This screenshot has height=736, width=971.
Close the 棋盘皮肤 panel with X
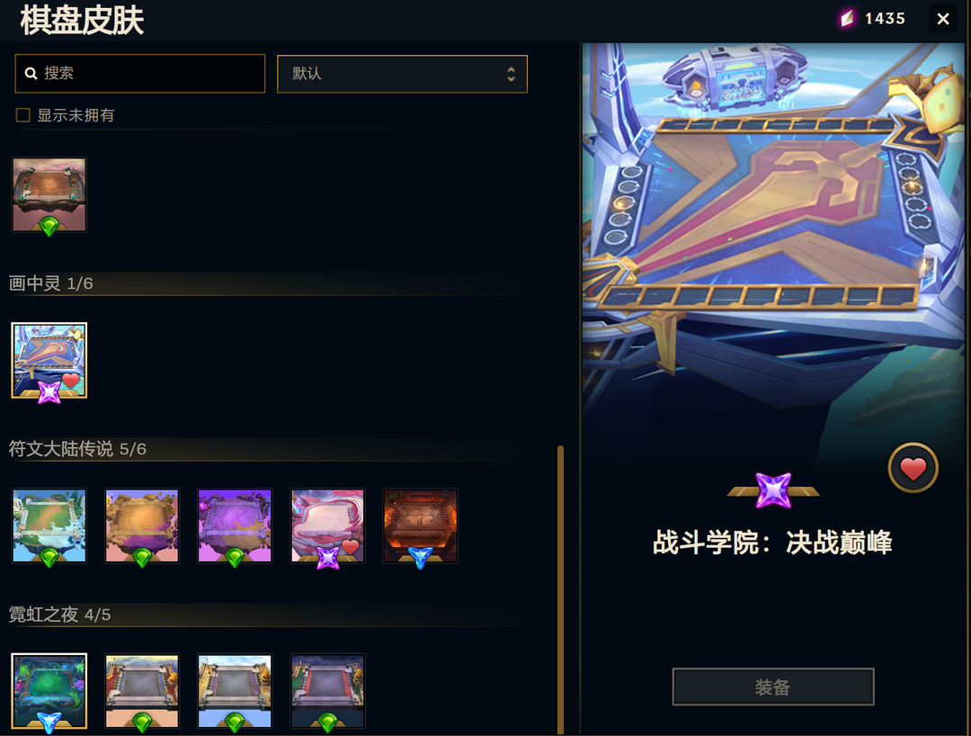943,19
